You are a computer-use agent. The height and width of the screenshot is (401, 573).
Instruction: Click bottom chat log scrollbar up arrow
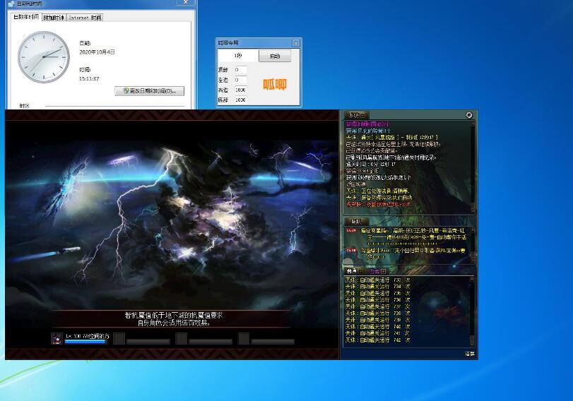[x=472, y=279]
